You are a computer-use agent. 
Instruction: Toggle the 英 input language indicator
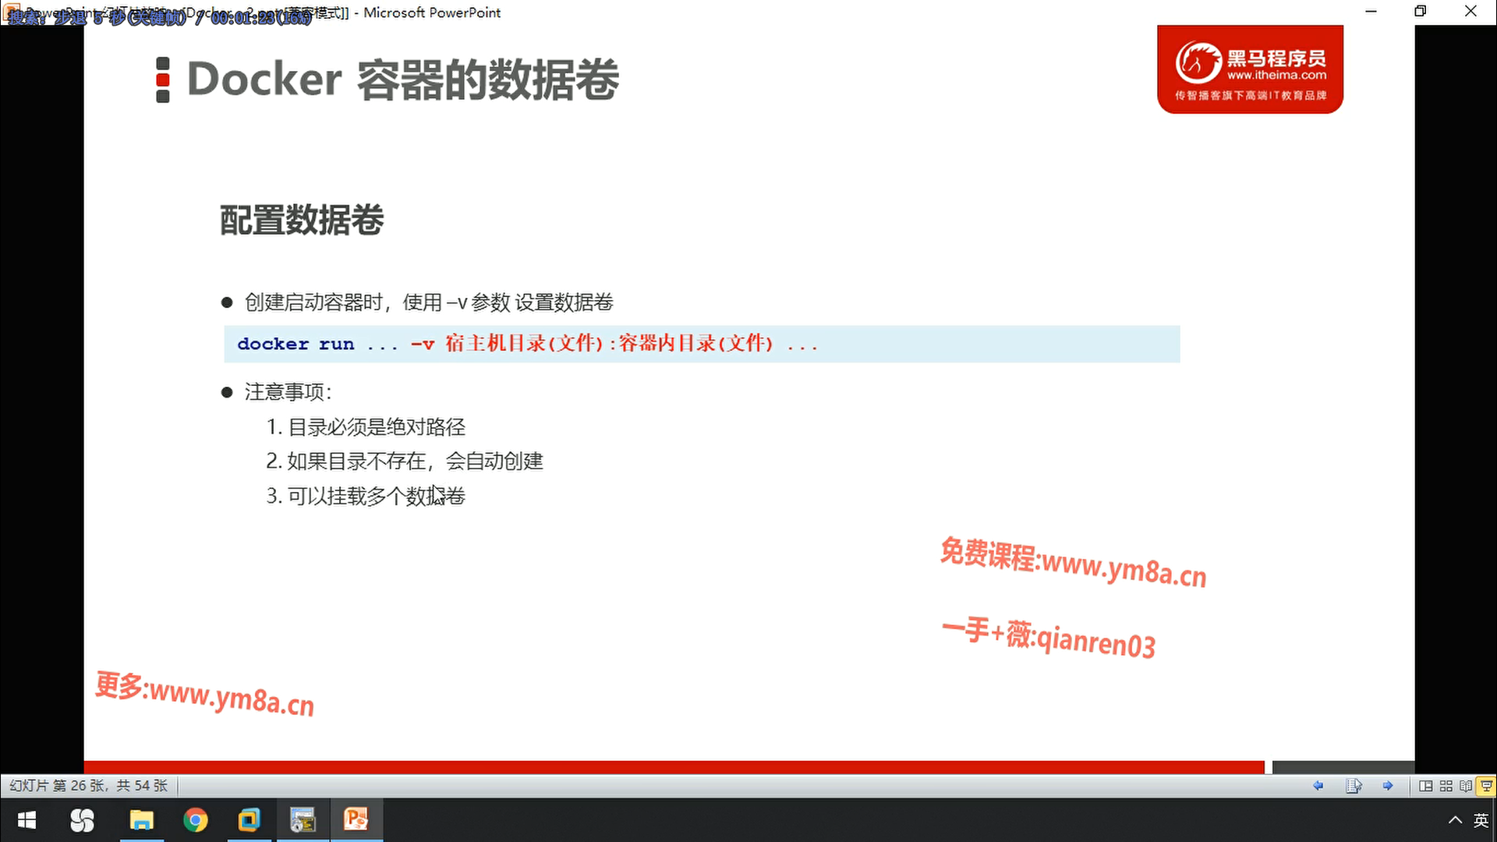[1481, 819]
